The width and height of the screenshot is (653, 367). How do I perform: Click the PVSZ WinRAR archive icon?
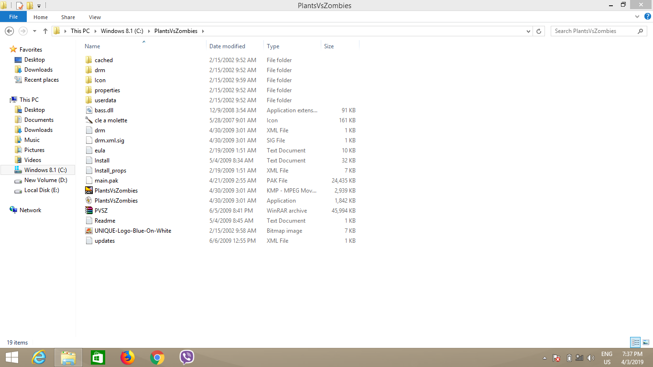88,211
